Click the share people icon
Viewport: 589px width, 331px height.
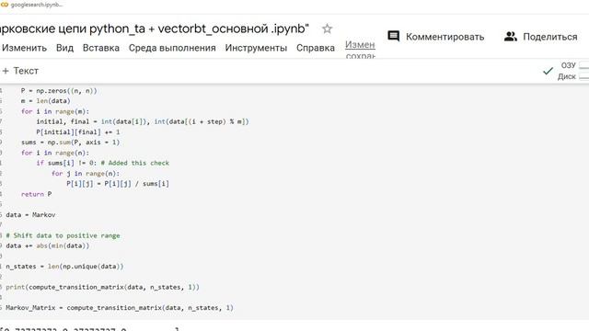tap(511, 37)
